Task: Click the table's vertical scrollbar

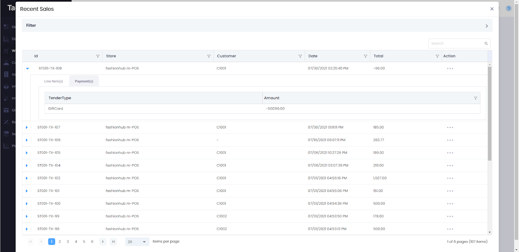Action: point(489,114)
